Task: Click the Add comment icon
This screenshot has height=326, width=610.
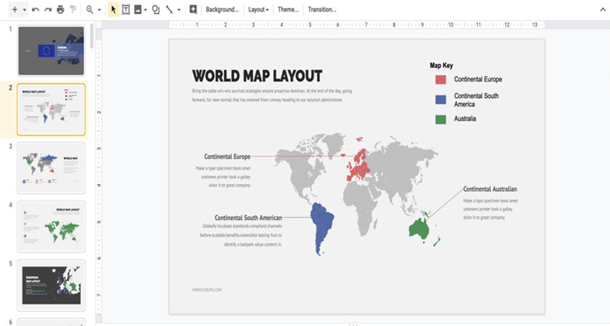Action: pyautogui.click(x=192, y=9)
